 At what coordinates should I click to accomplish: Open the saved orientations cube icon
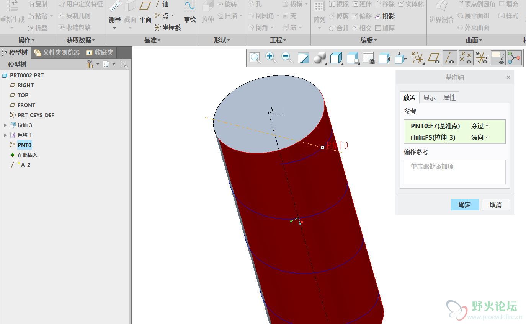(336, 58)
